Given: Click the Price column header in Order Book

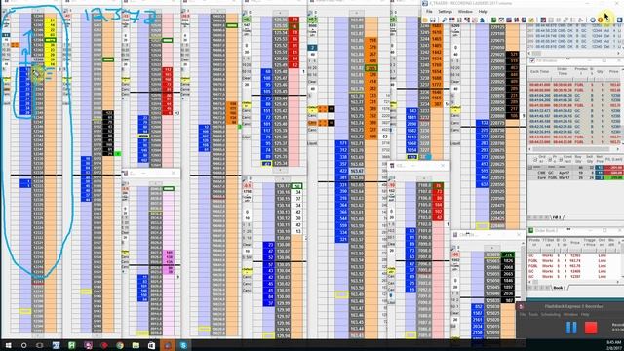Looking at the screenshot, I should [574, 242].
